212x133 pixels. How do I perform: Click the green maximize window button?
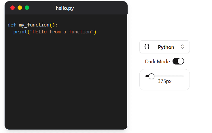[27, 8]
